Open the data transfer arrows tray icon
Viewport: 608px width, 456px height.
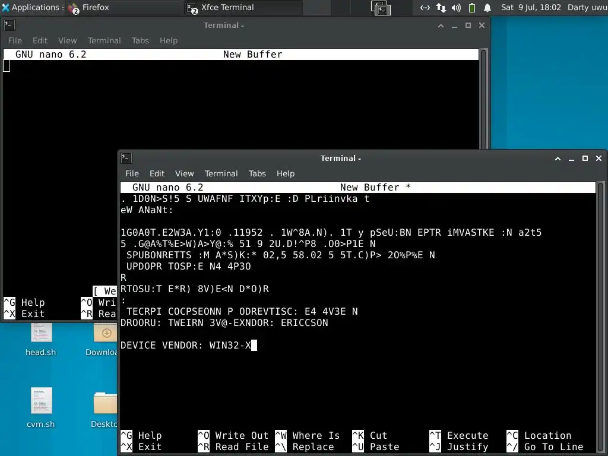pos(441,7)
